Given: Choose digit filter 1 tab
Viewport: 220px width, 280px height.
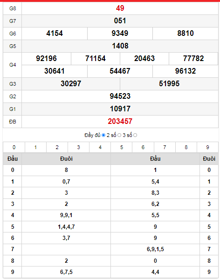Looking at the screenshot, I should point(35,147).
